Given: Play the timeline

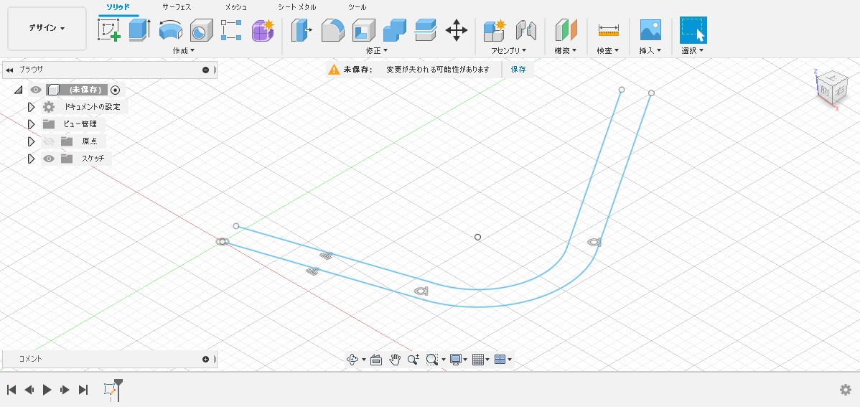Looking at the screenshot, I should 47,390.
